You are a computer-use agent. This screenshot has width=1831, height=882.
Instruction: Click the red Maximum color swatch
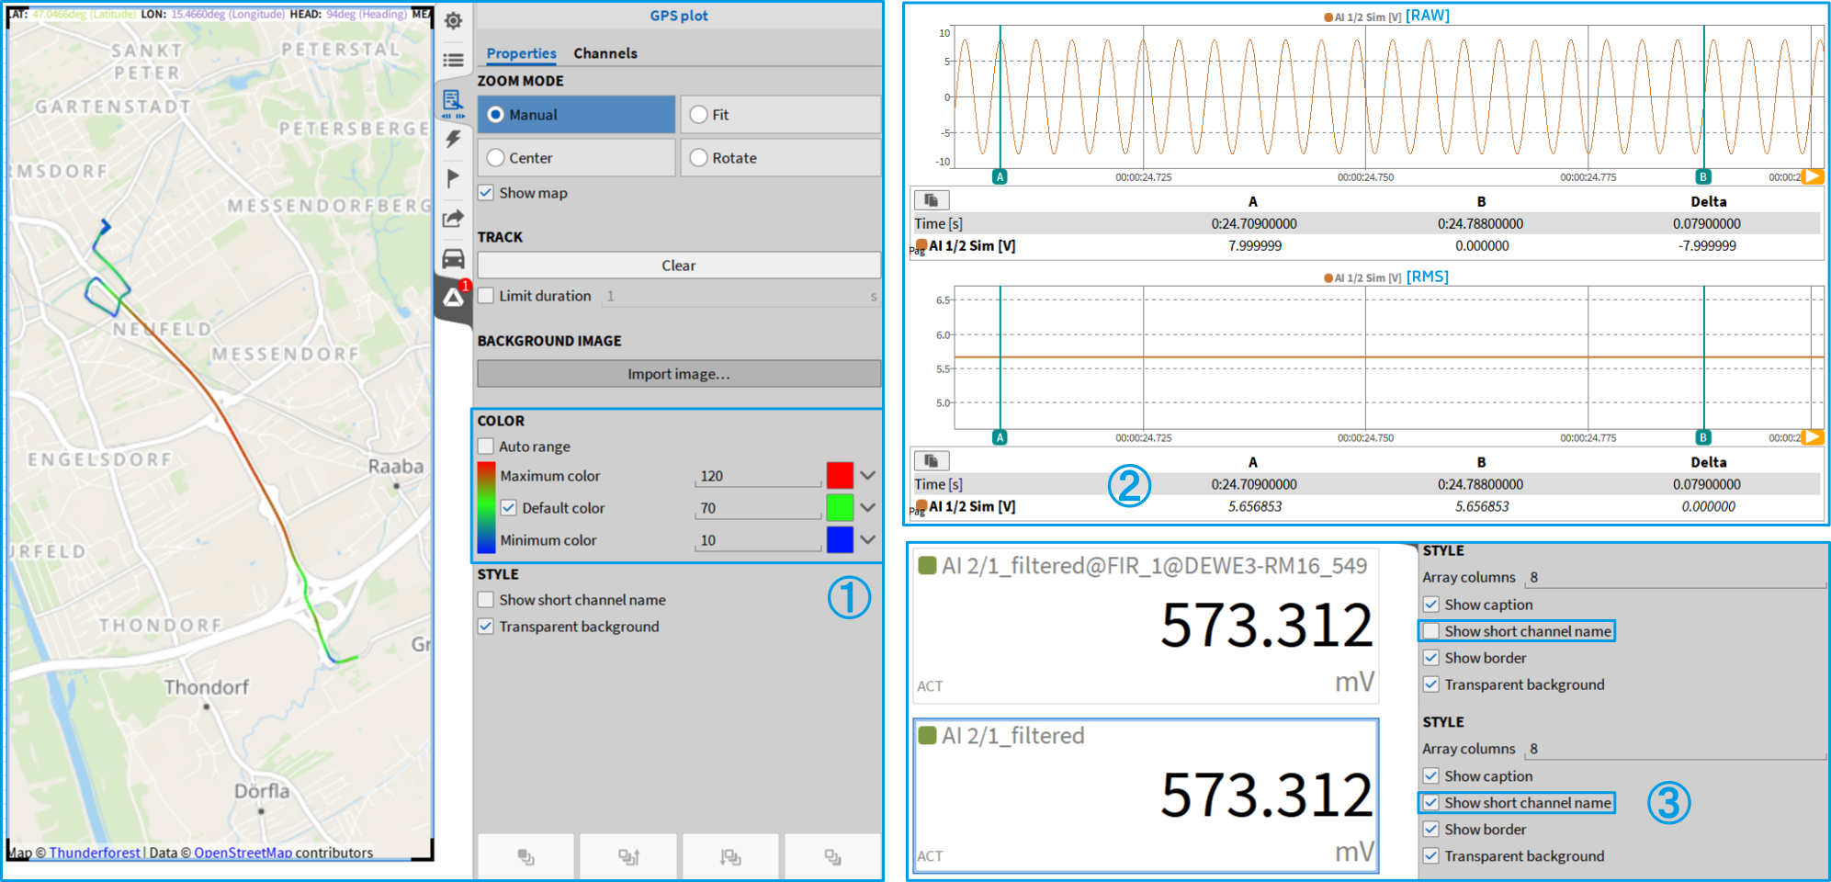click(x=839, y=476)
